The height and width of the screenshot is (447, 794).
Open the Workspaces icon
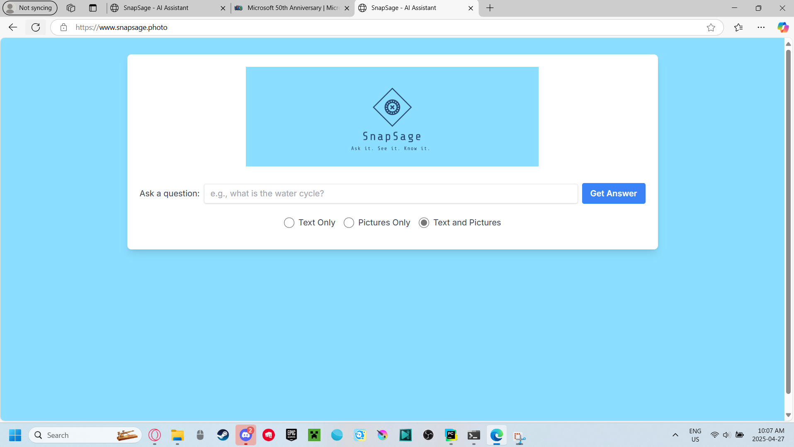(71, 8)
